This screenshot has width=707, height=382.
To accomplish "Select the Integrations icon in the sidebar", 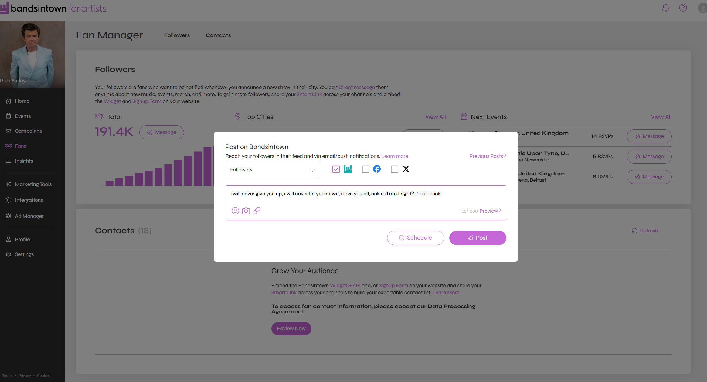I will pyautogui.click(x=9, y=200).
